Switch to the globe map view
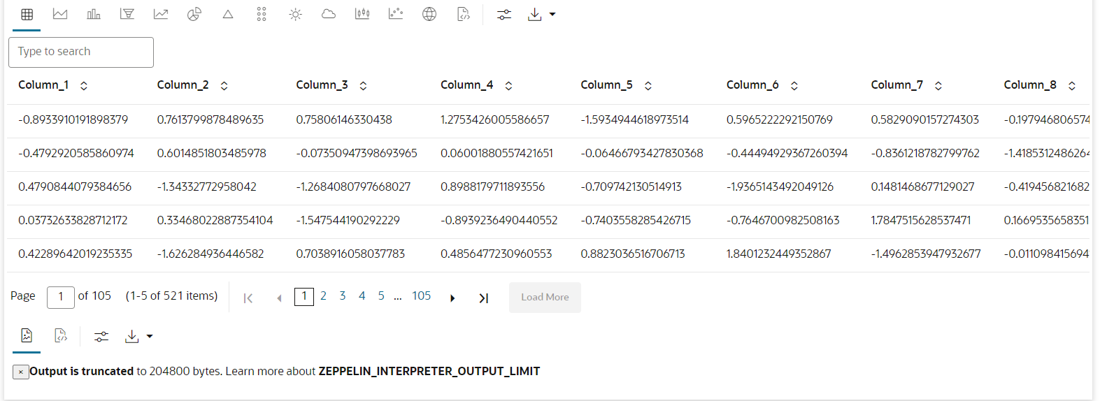Viewport: 1100px width, 401px height. tap(429, 14)
